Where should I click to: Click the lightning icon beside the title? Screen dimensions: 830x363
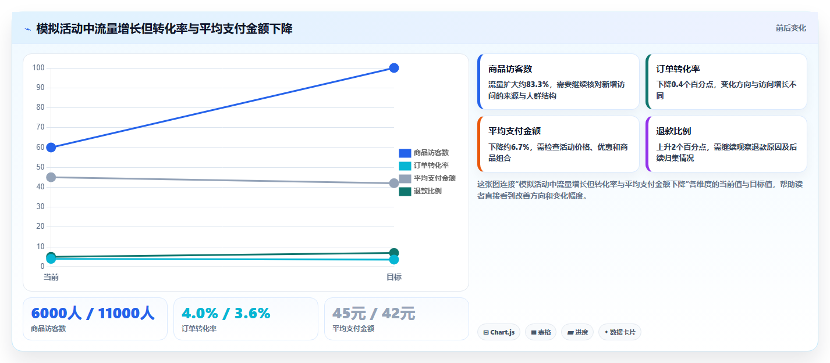point(27,28)
